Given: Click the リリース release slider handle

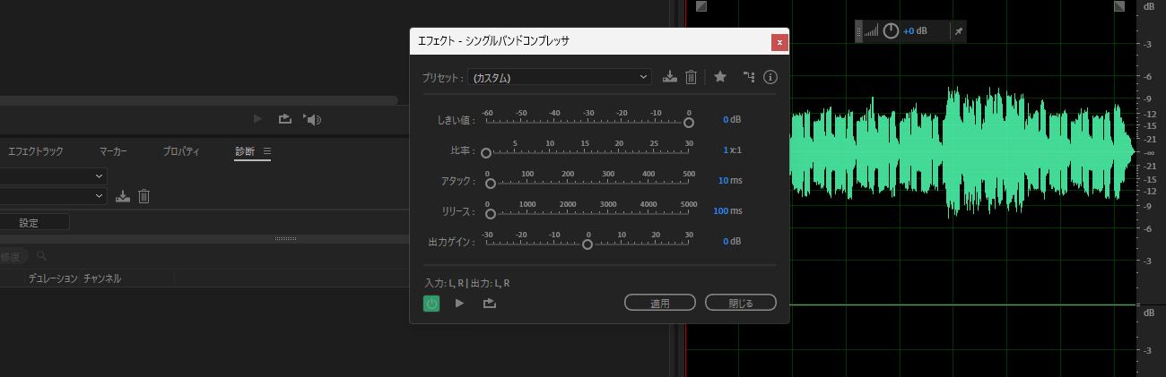Looking at the screenshot, I should pyautogui.click(x=490, y=214).
